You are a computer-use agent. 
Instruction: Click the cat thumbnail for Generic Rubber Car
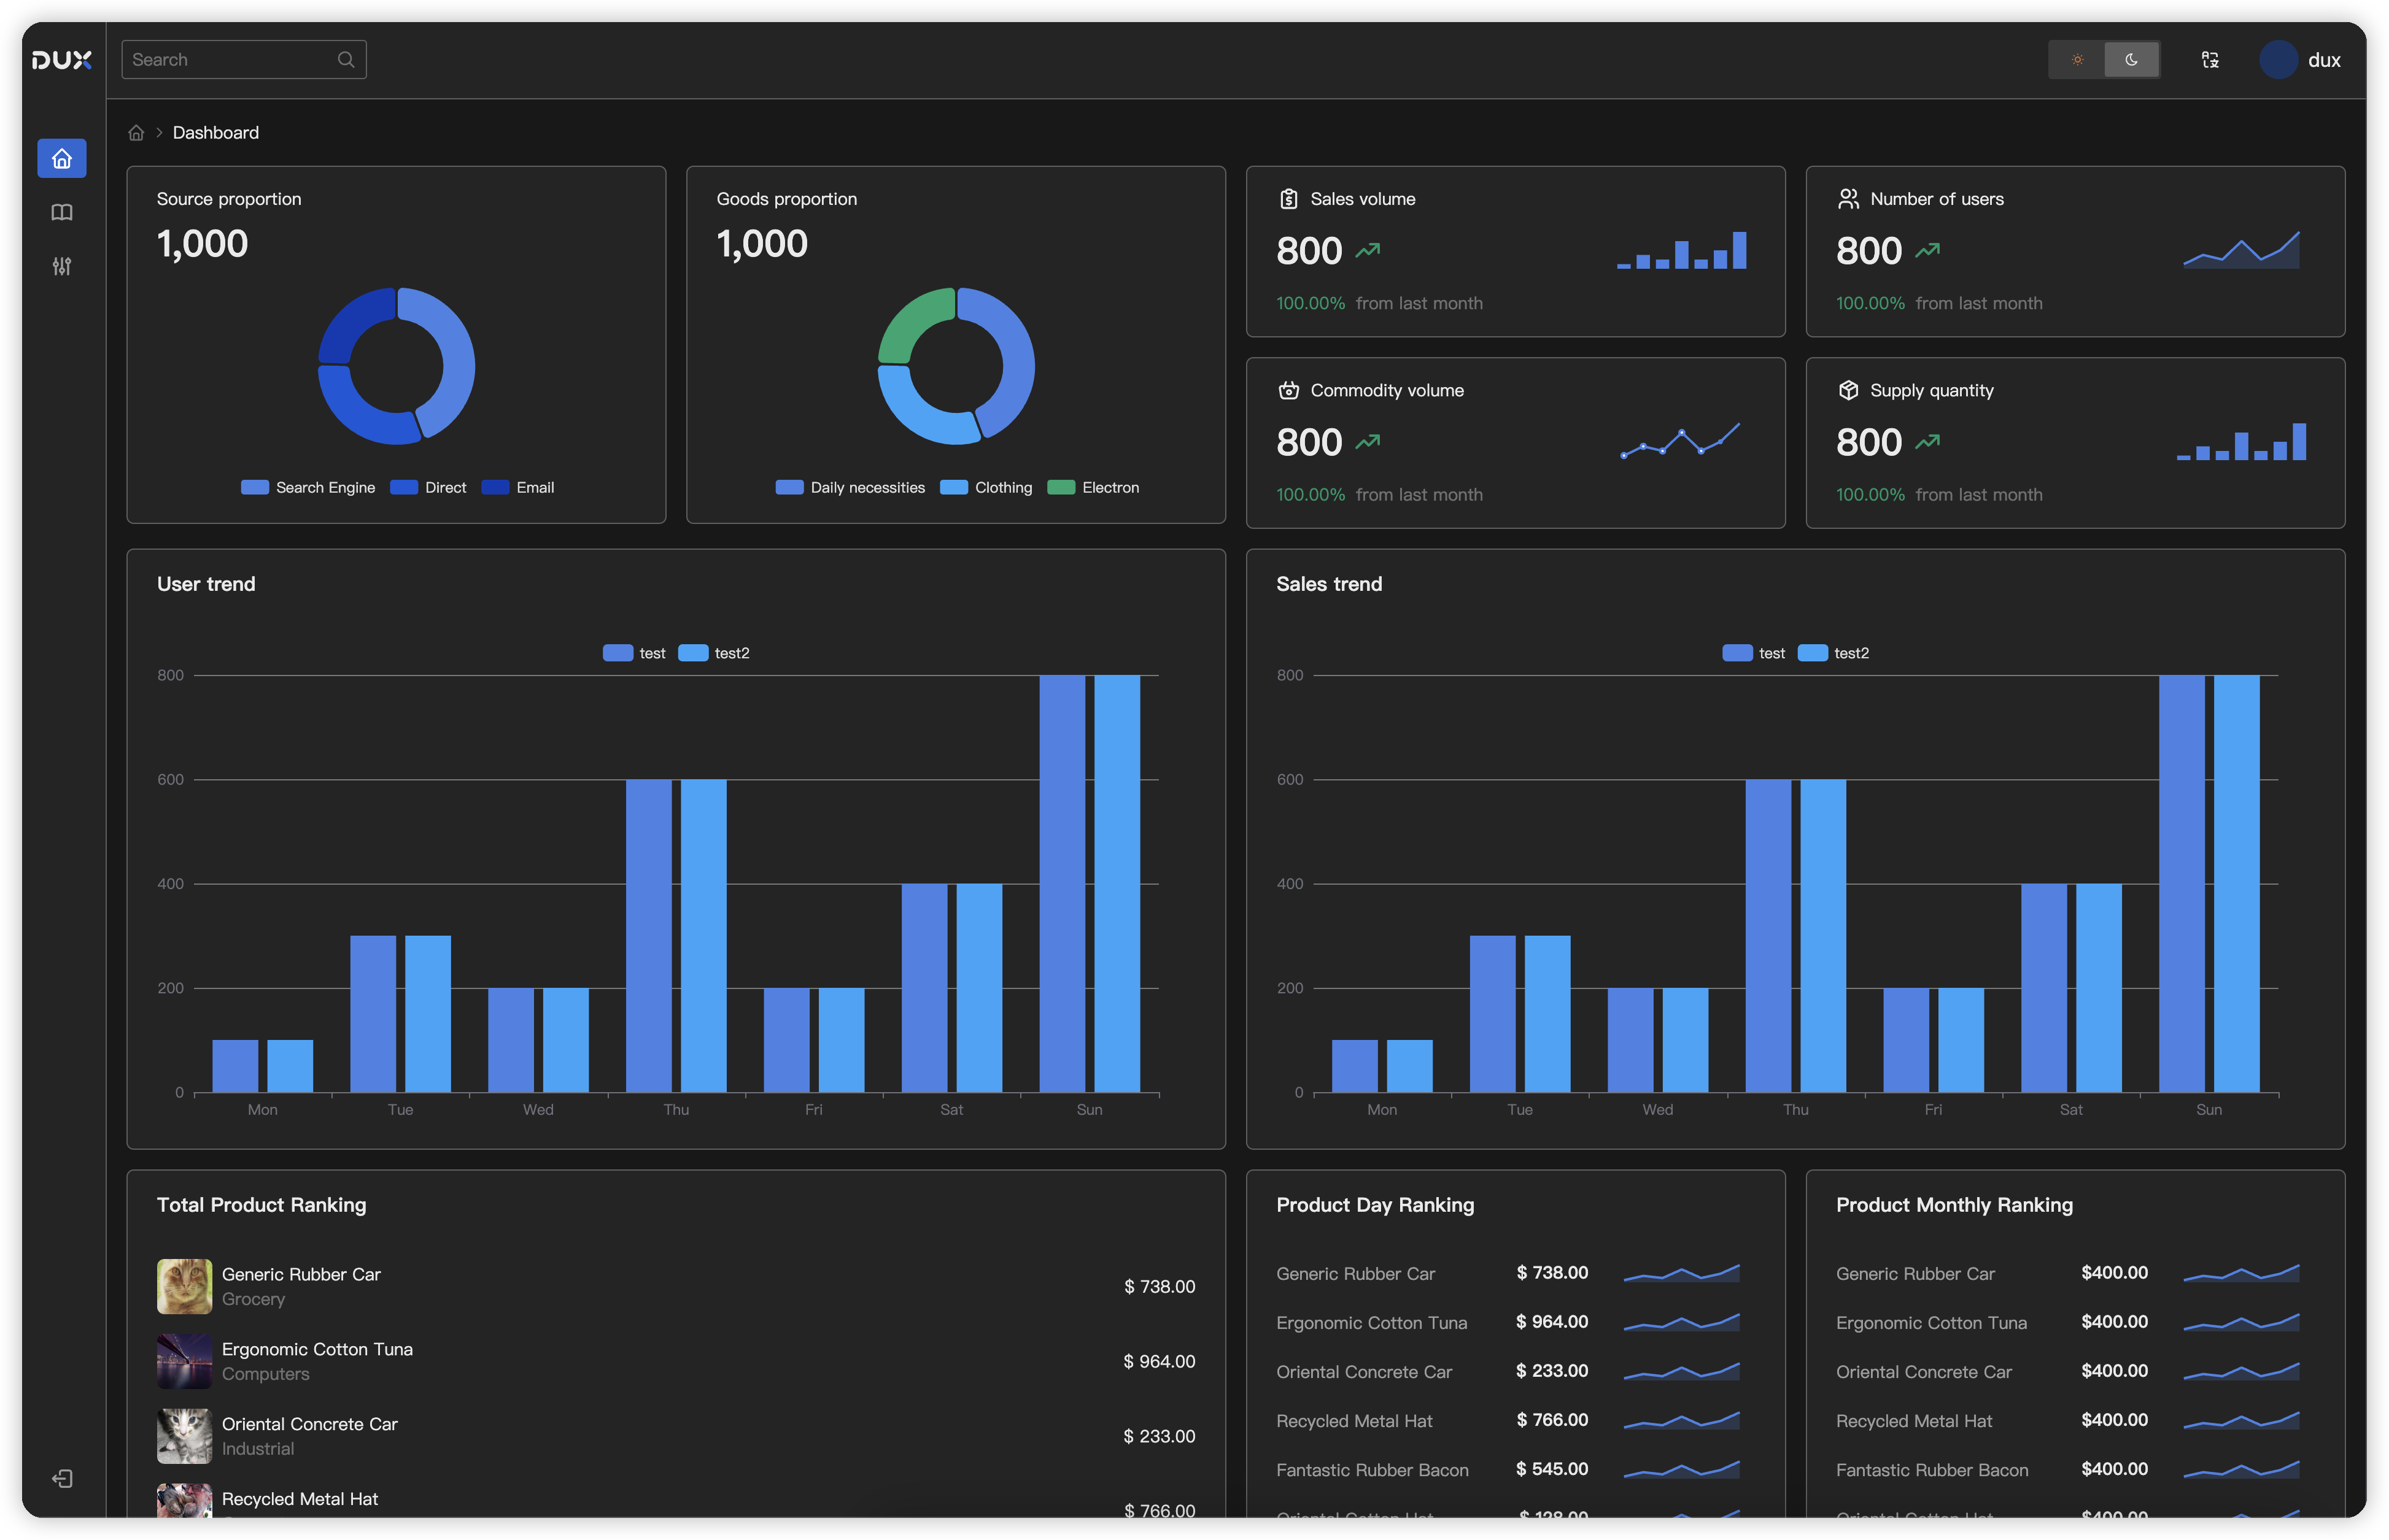click(x=184, y=1287)
